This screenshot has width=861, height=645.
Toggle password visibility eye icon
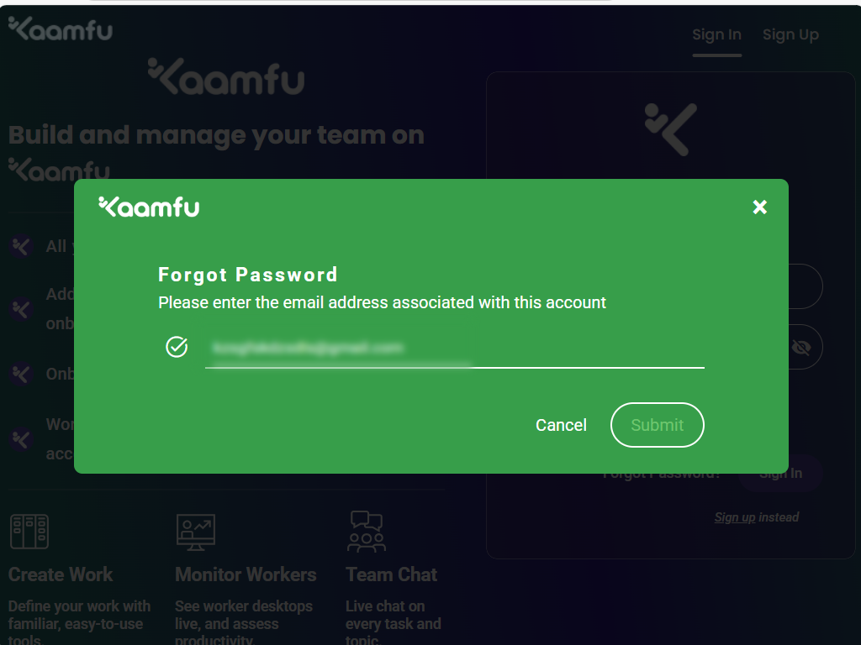click(801, 347)
